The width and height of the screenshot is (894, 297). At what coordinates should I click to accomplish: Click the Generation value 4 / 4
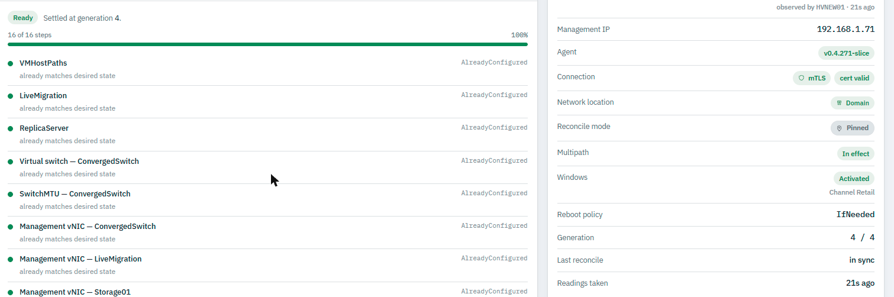[862, 238]
